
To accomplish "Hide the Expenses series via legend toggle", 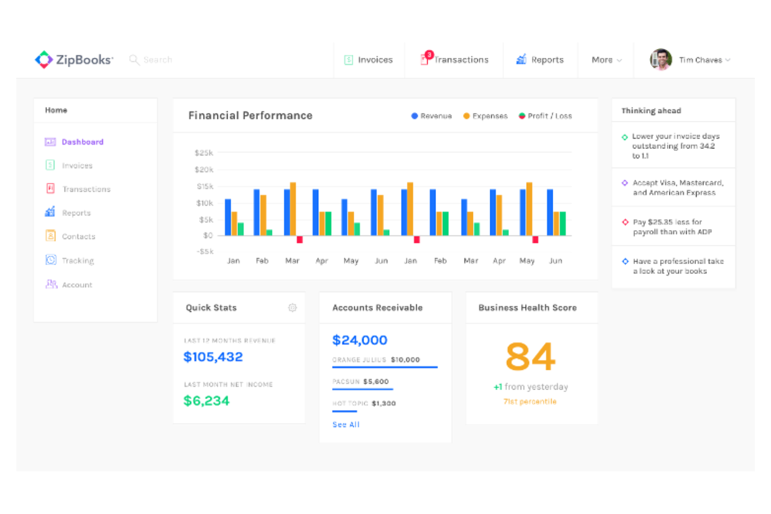I will [x=485, y=116].
